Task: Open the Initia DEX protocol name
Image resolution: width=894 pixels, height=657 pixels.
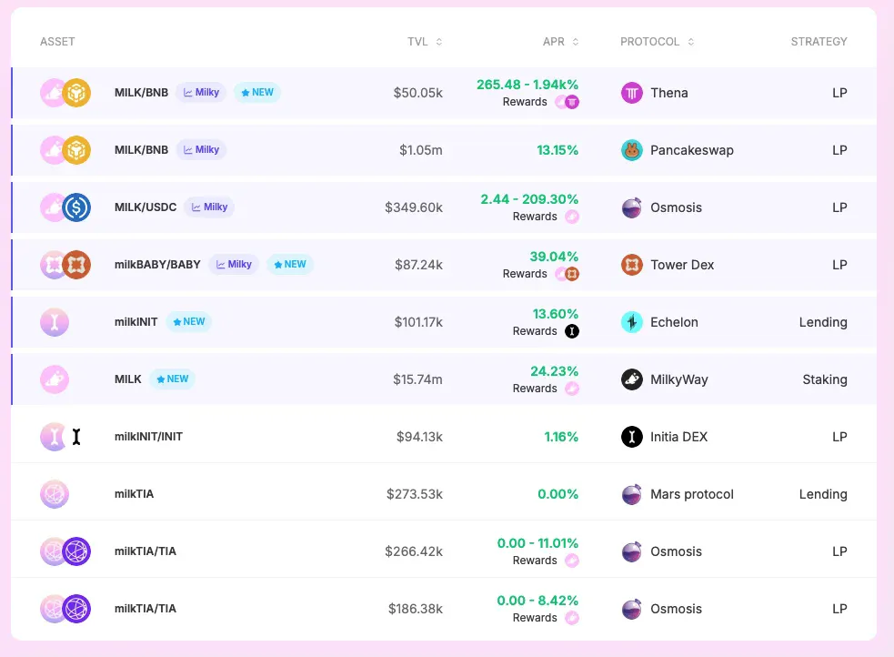Action: coord(678,437)
